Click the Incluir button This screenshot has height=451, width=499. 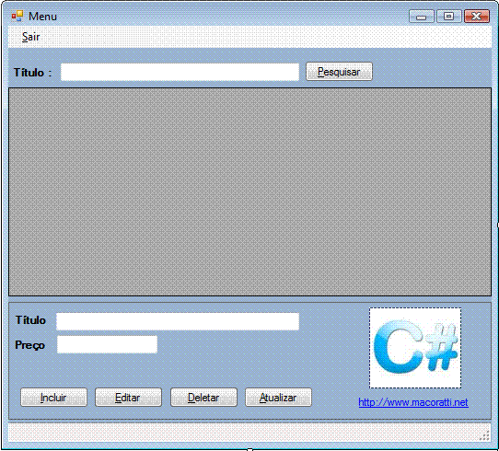(x=53, y=398)
